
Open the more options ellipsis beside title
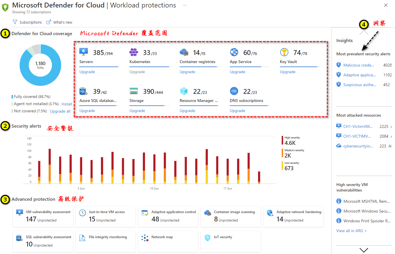185,5
